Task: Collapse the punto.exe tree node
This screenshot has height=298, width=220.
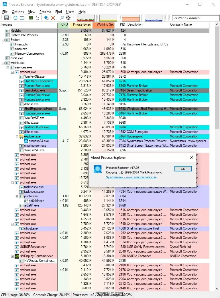Action: click(17, 196)
